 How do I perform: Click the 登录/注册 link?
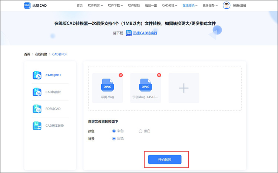pos(239,6)
